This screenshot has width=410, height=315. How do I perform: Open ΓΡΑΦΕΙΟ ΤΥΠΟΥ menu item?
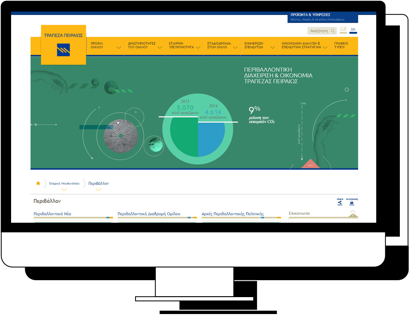pyautogui.click(x=341, y=45)
